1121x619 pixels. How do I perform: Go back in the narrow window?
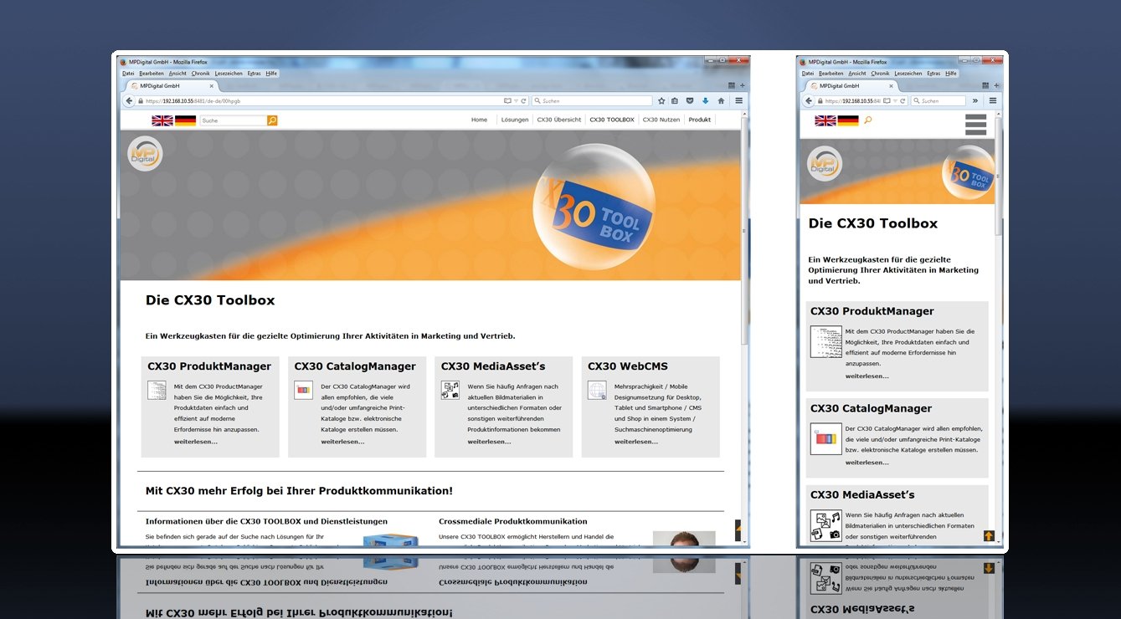pyautogui.click(x=809, y=100)
